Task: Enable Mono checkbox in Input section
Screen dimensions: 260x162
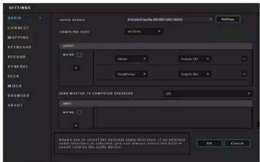Action: click(79, 112)
